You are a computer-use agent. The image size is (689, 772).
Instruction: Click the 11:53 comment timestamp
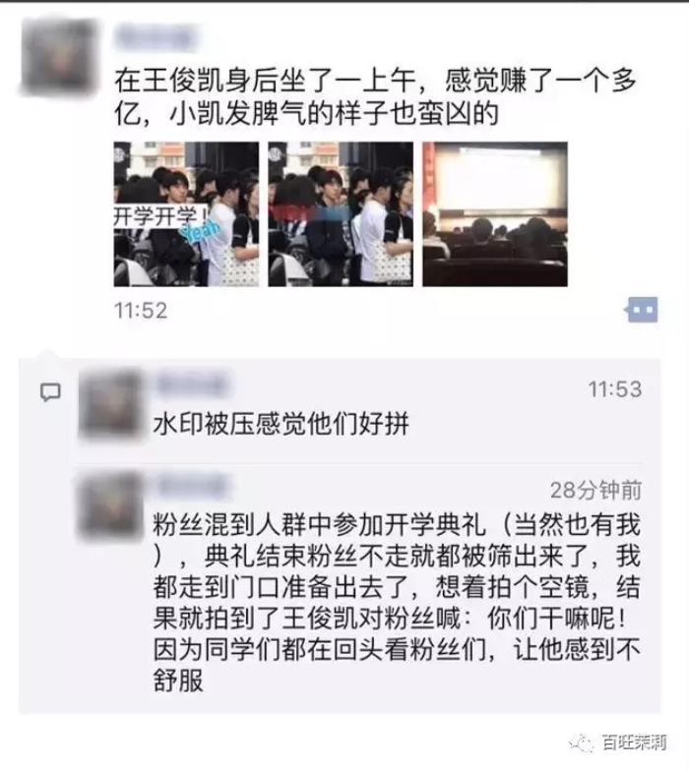pos(614,389)
